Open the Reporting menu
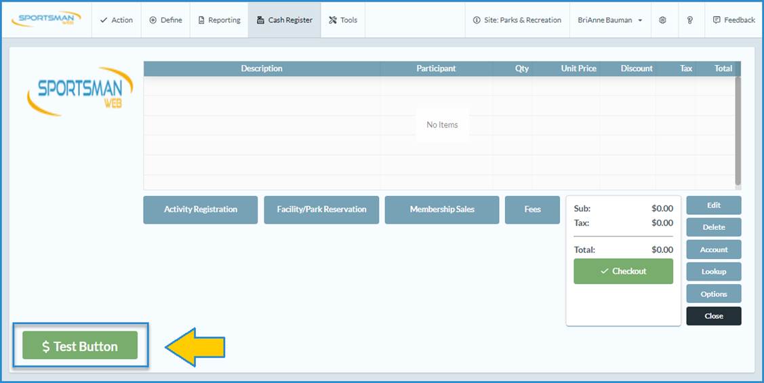Screen dimensions: 764x383 pyautogui.click(x=219, y=20)
